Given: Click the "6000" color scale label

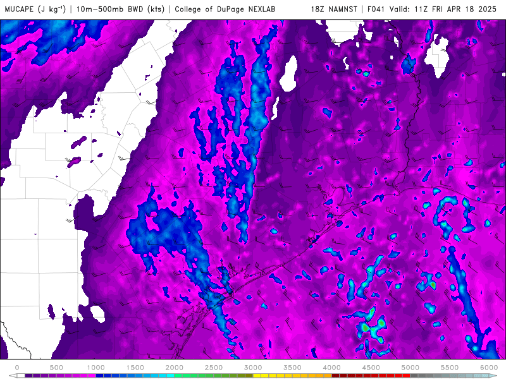Looking at the screenshot, I should click(489, 368).
